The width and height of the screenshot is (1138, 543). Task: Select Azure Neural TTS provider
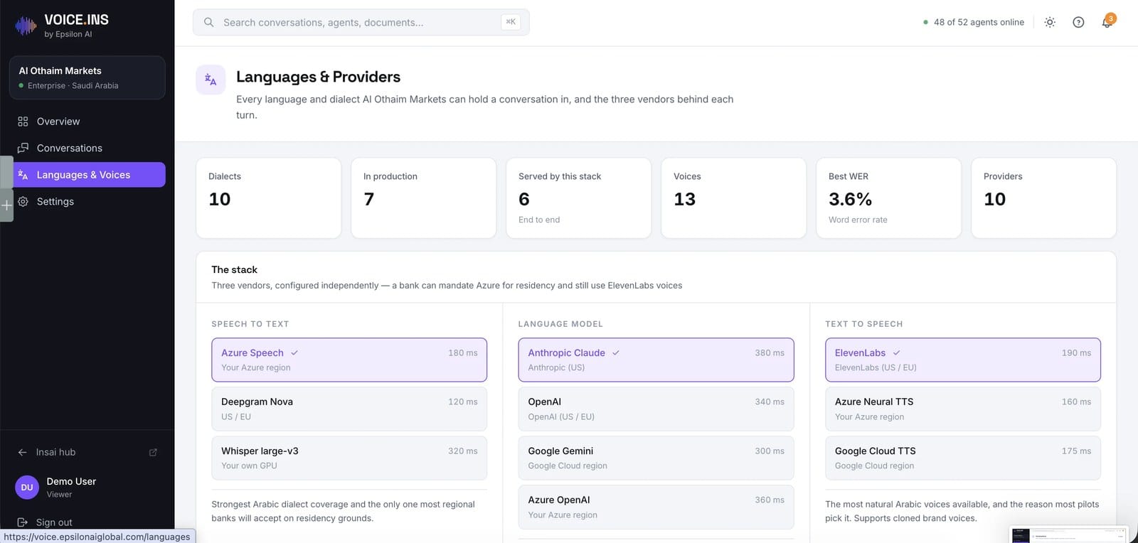pyautogui.click(x=963, y=409)
